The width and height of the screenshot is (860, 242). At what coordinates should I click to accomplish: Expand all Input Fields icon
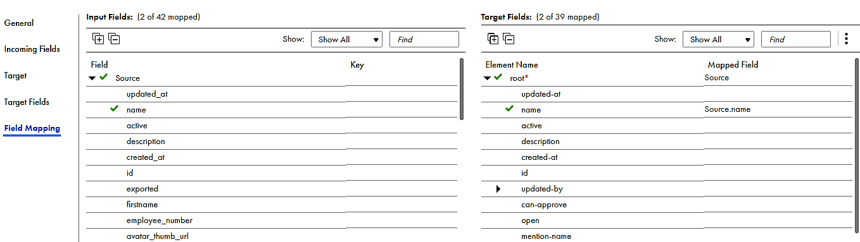[x=98, y=39]
